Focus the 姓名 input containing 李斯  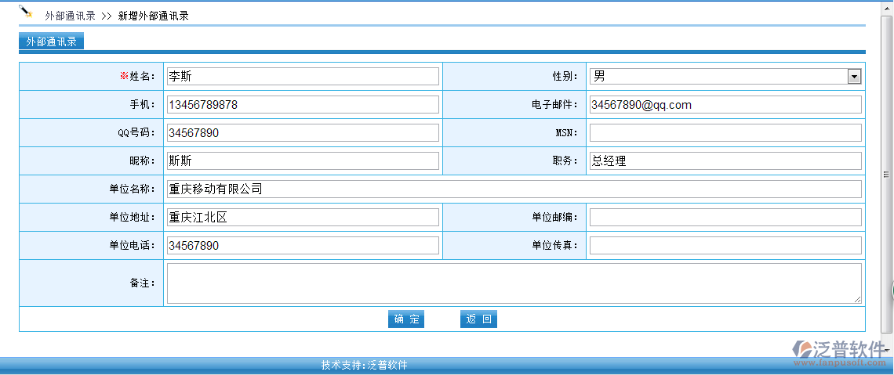pyautogui.click(x=303, y=76)
